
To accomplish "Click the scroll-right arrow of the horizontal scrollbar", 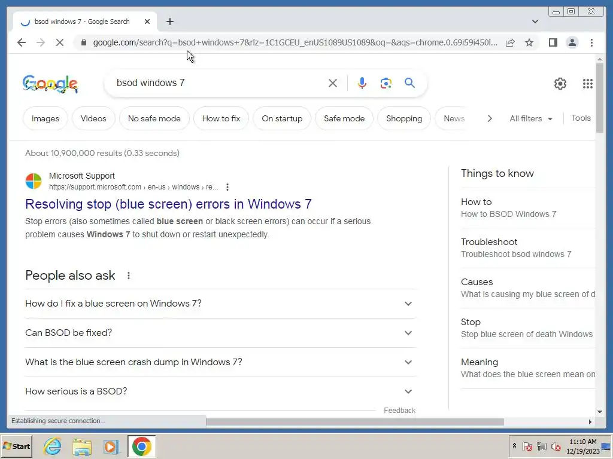I will coord(590,421).
